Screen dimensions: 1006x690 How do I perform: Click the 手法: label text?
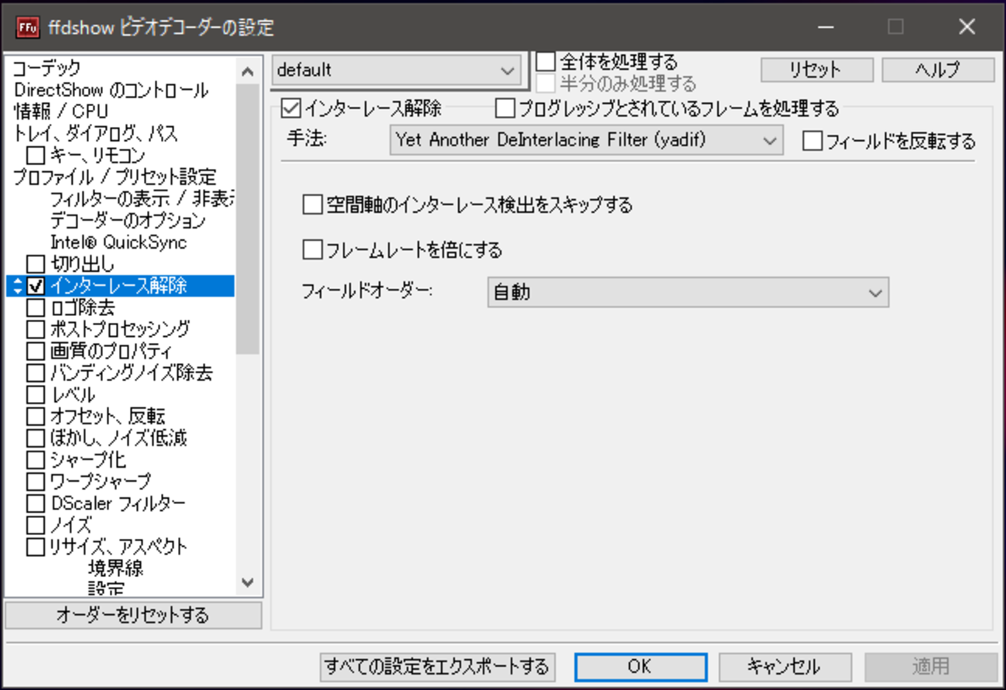pyautogui.click(x=307, y=140)
